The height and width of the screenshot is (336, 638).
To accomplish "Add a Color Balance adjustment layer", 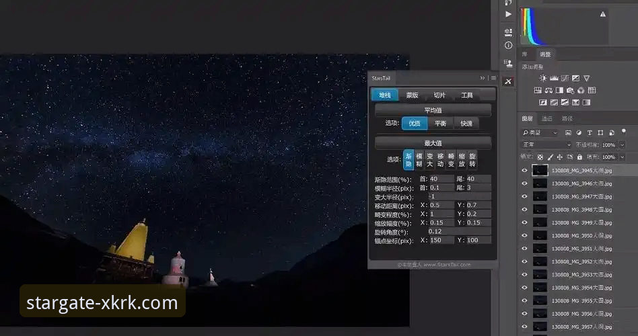I will [548, 90].
